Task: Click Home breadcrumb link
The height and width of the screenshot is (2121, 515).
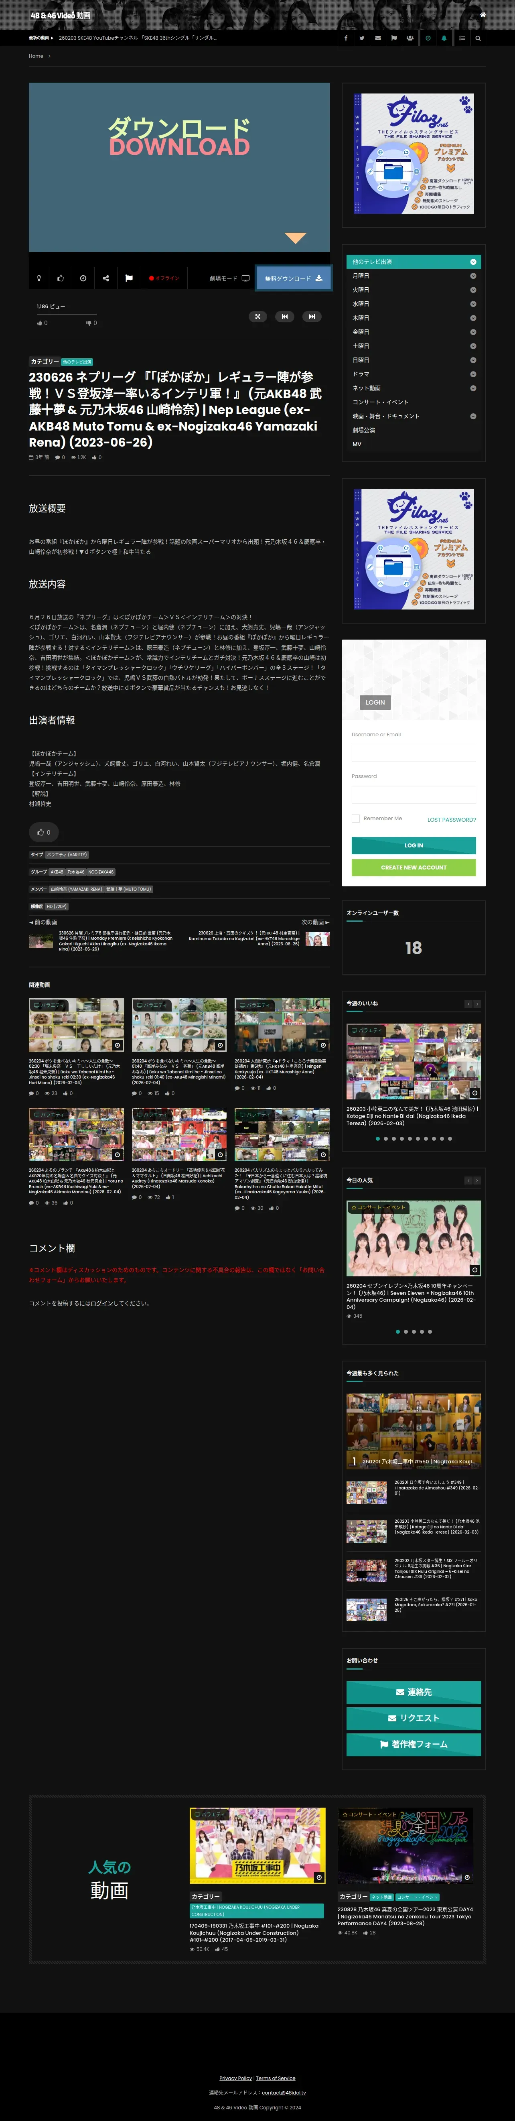Action: pos(36,56)
